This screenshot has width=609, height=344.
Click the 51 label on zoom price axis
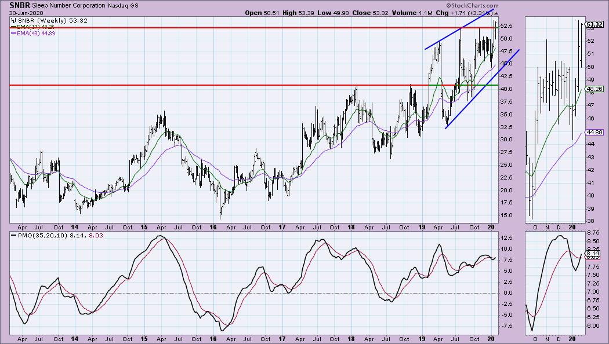(590, 54)
